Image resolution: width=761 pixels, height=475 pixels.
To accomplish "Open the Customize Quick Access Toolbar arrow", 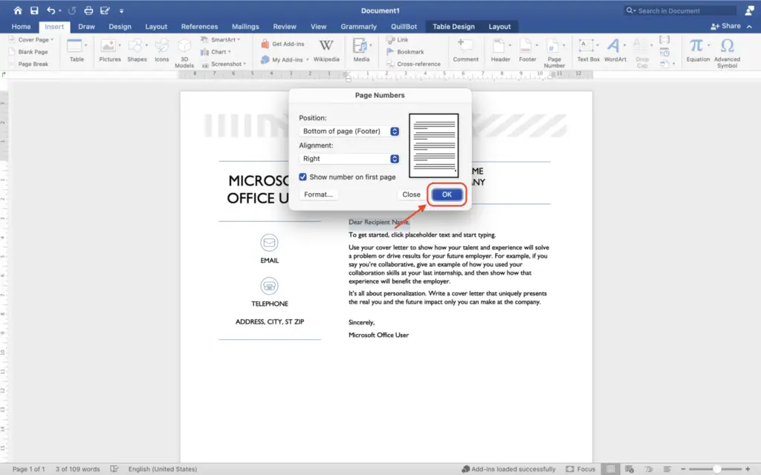I will 121,10.
